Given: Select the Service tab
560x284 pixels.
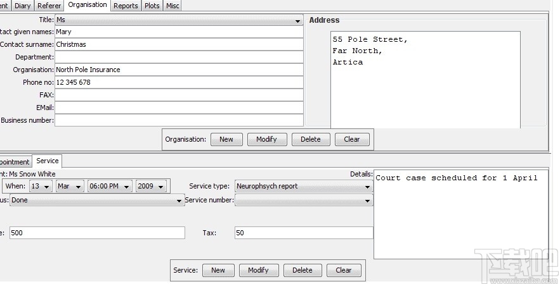Looking at the screenshot, I should coord(48,161).
